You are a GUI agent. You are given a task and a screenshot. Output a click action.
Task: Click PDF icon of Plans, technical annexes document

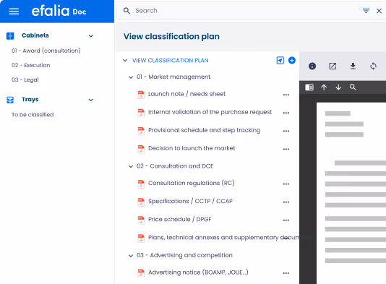(x=141, y=238)
